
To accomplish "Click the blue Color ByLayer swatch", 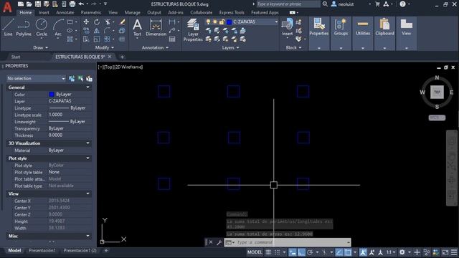I will point(52,94).
